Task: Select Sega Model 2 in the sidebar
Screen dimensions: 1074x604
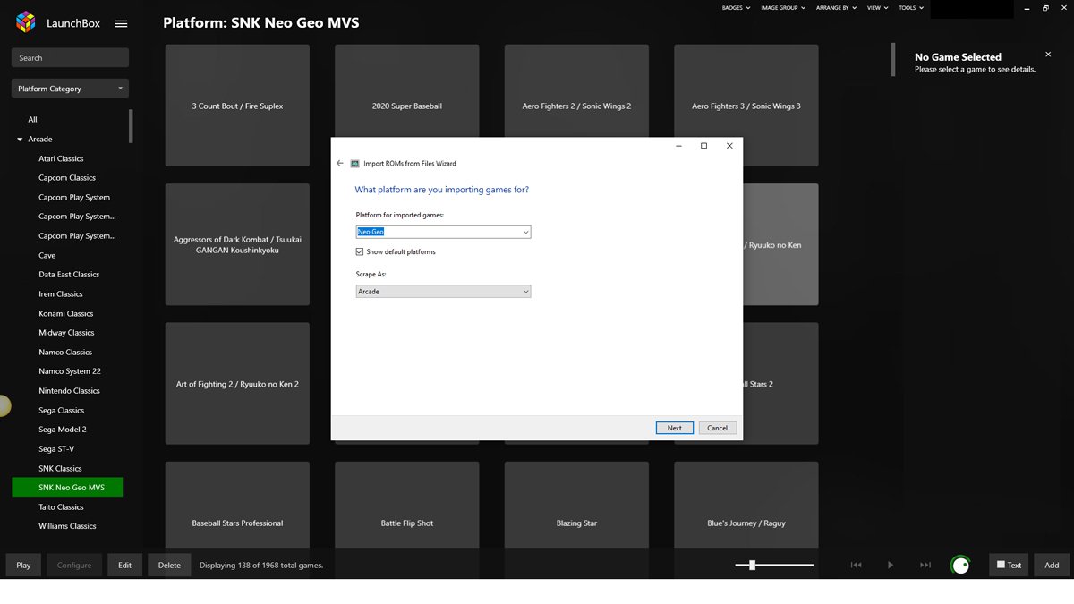Action: pos(63,430)
